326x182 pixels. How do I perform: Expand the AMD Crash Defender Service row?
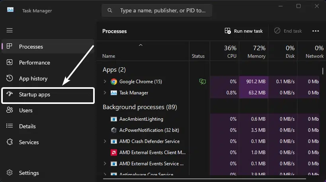(105, 141)
